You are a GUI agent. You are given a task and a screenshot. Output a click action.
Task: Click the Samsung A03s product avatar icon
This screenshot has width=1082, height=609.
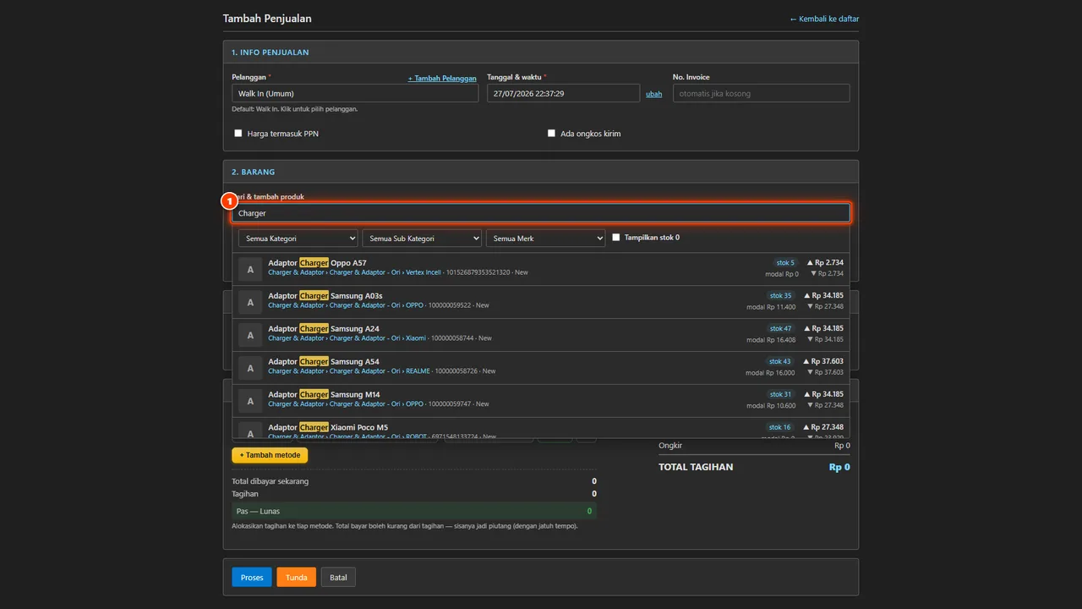[250, 302]
